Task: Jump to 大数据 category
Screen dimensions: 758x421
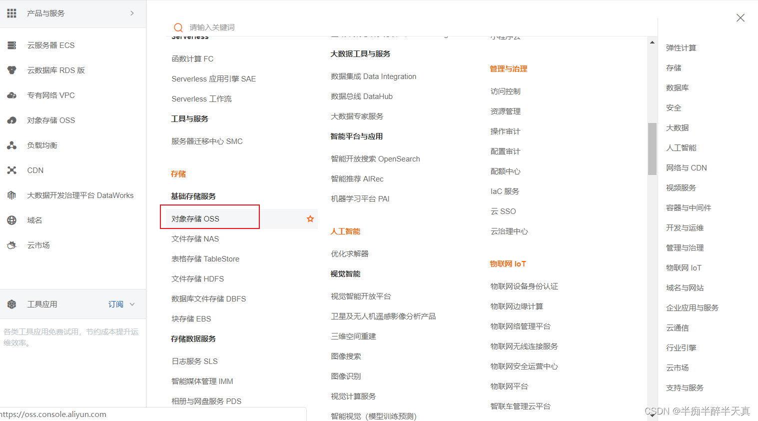Action: pos(678,127)
